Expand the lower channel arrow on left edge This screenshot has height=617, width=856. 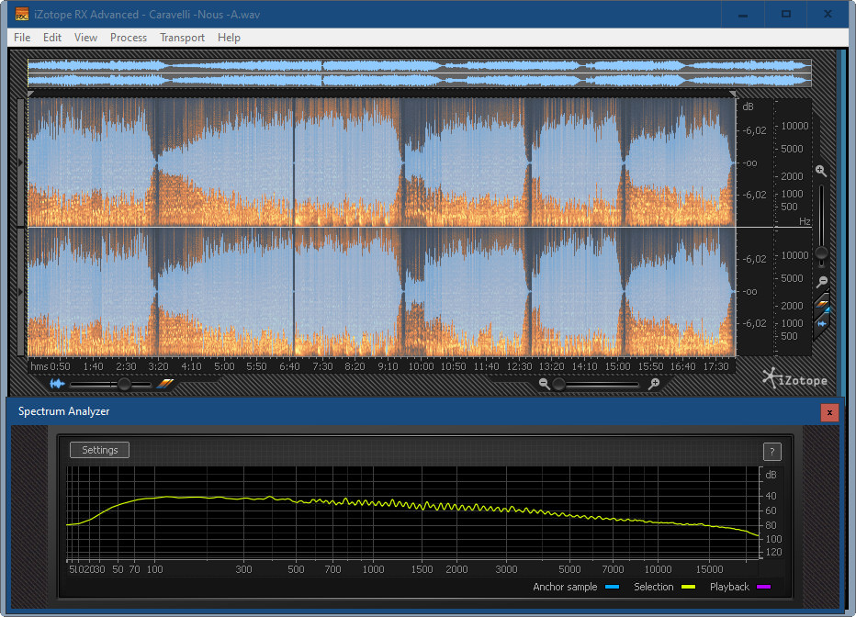[x=22, y=292]
